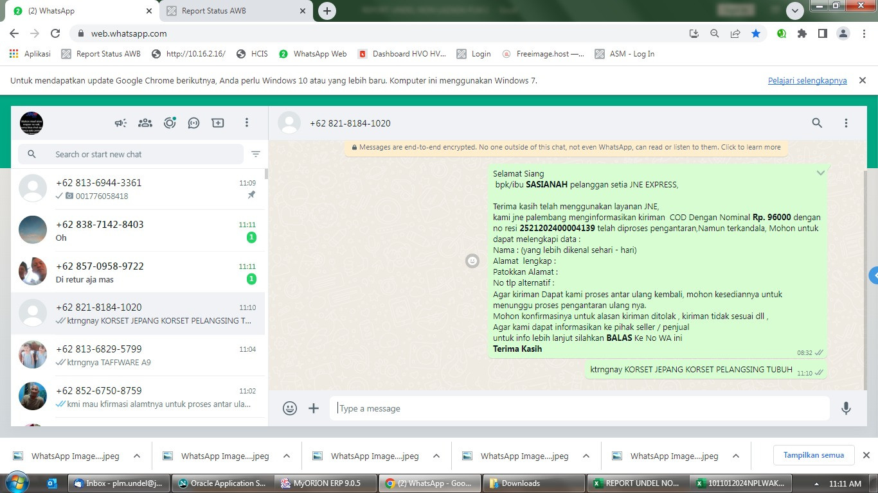This screenshot has height=493, width=878.
Task: Click the install app icon in address bar
Action: [694, 33]
